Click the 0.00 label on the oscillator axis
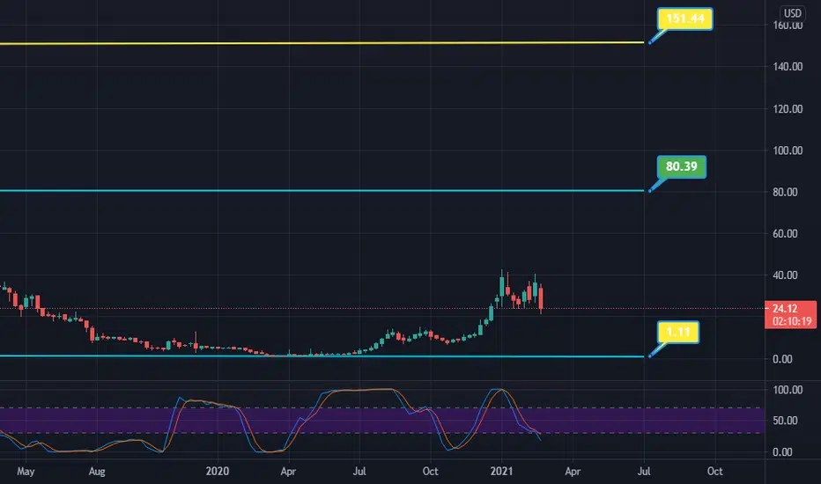Screen dimensions: 821x484 [782, 452]
